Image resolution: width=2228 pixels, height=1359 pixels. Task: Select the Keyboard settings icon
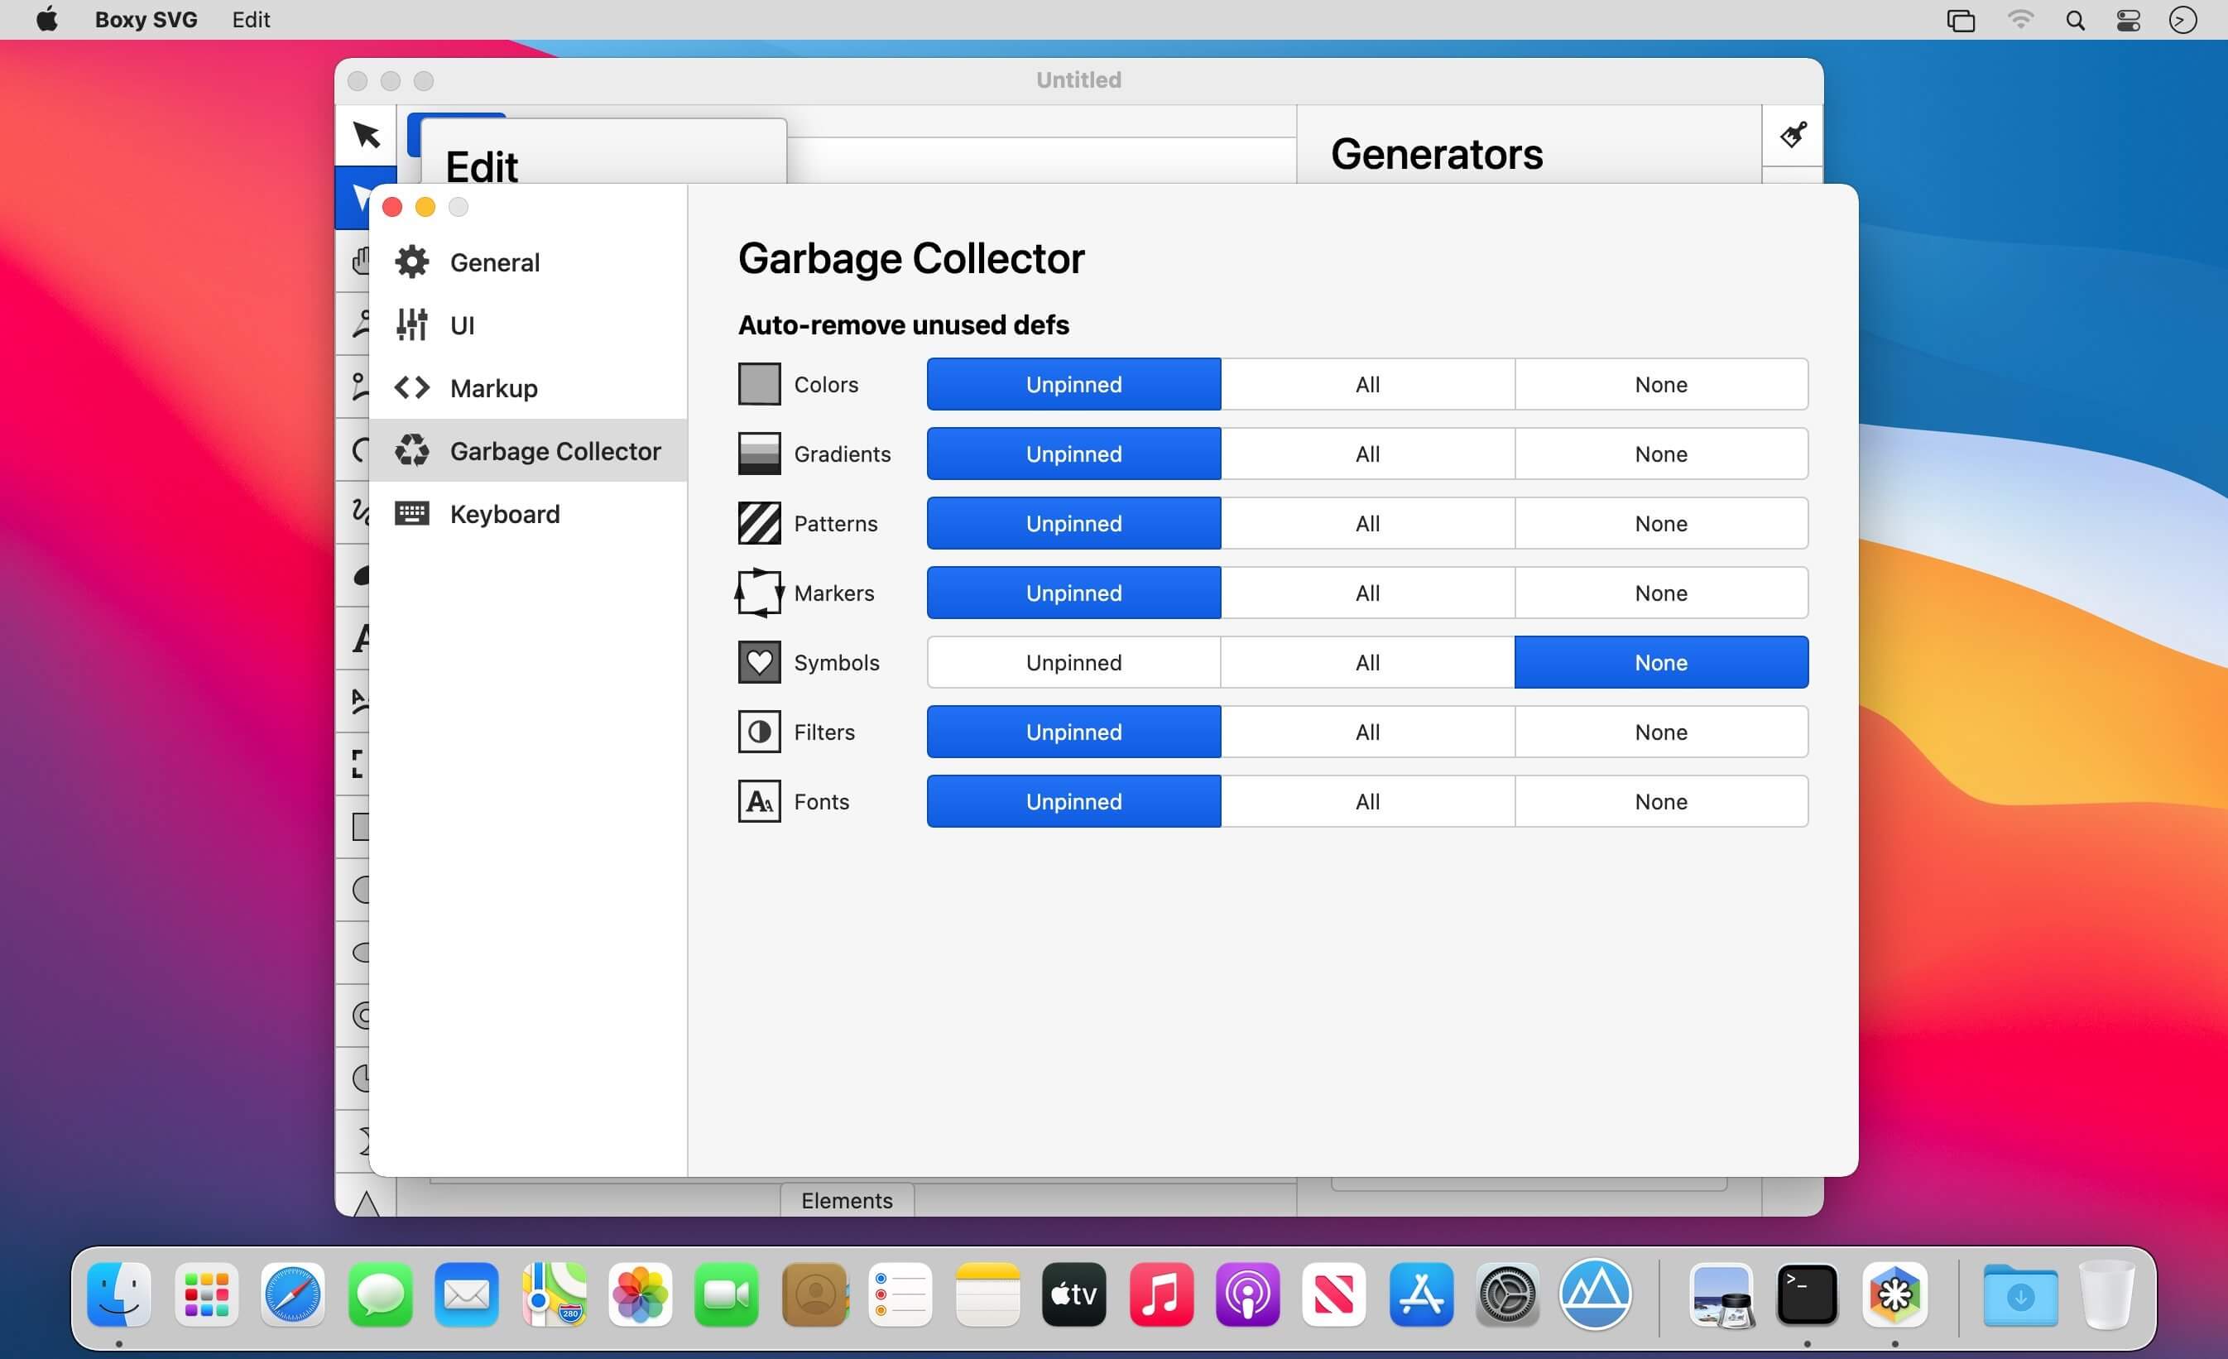click(414, 512)
